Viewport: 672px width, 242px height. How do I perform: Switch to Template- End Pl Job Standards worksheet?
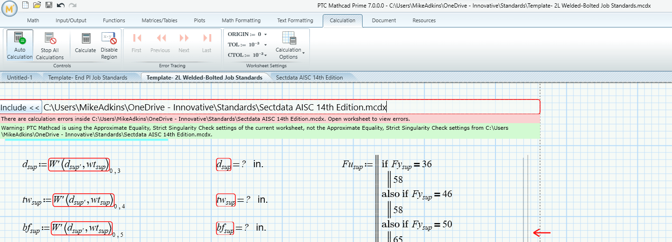coord(88,77)
